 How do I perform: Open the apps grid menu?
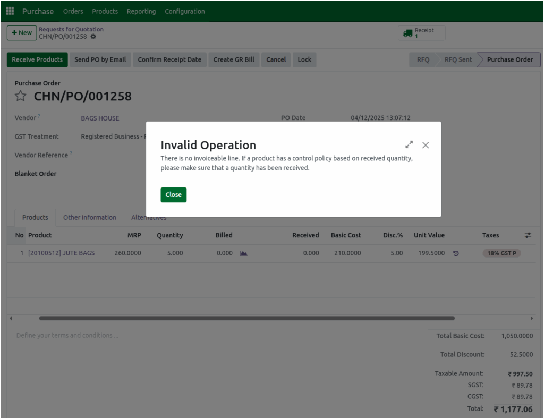(x=10, y=11)
